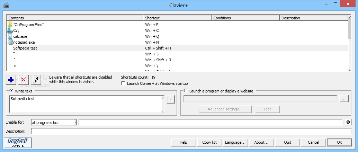Image resolution: width=358 pixels, height=152 pixels.
Task: Click the pencil edit shortcut icon
Action: pos(35,80)
